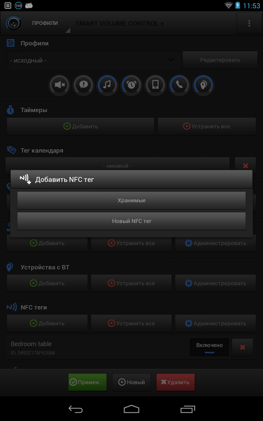The image size is (263, 421).
Task: Choose Новый NFC тег option
Action: coord(131,221)
